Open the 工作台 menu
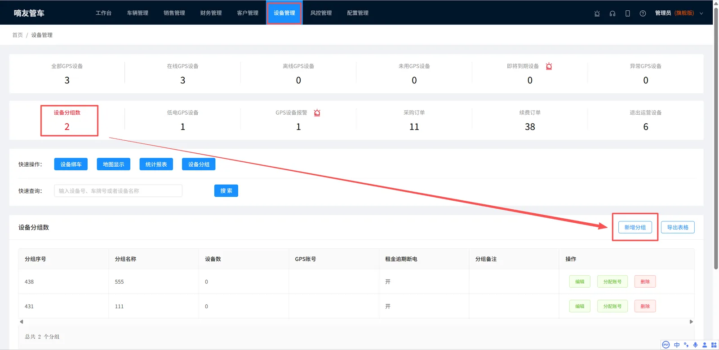Screen dimensions: 719x350 (103, 13)
